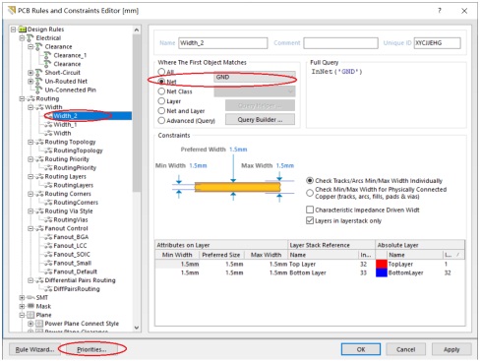This screenshot has width=481, height=361.
Task: Select the Clearance_1 rule in tree
Action: pos(70,55)
